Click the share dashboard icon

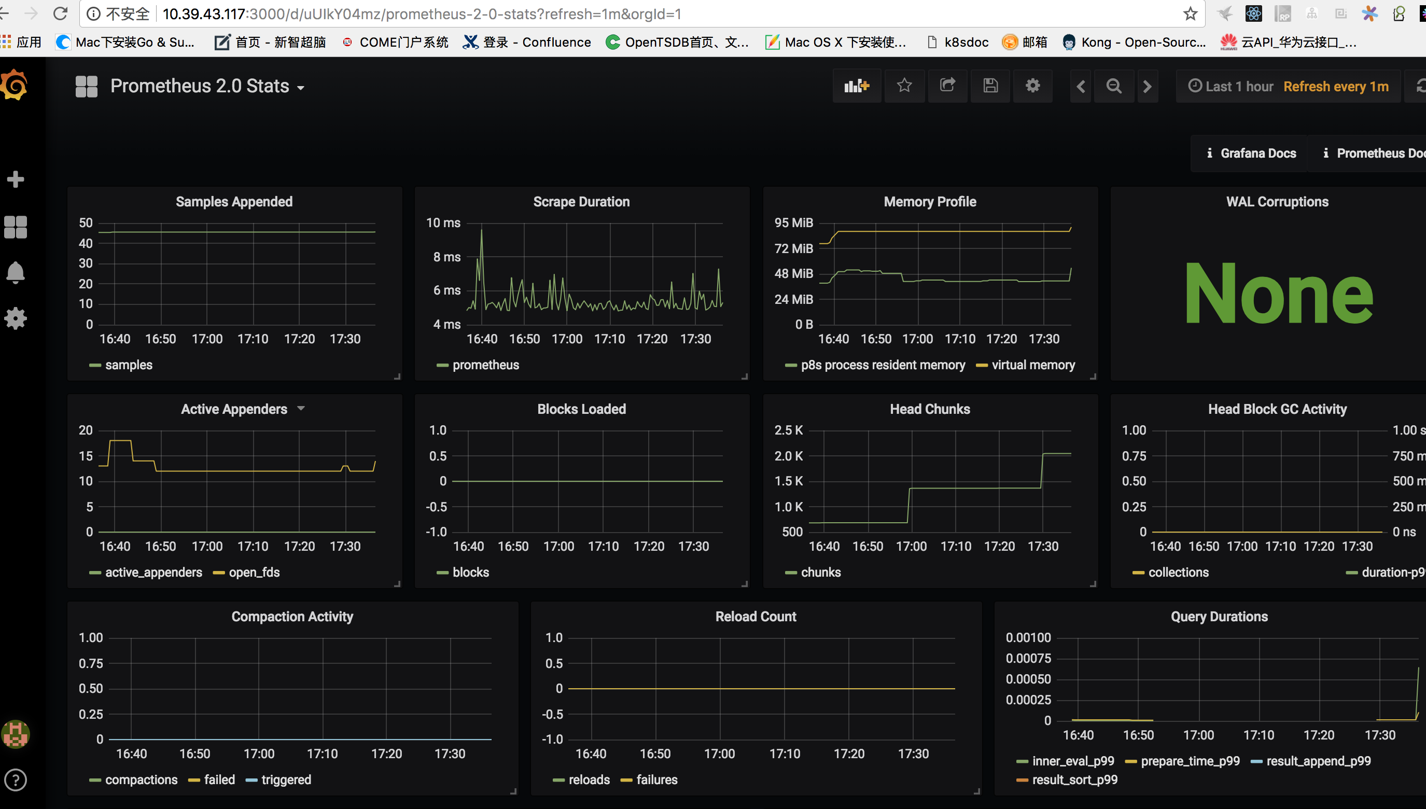[x=945, y=86]
